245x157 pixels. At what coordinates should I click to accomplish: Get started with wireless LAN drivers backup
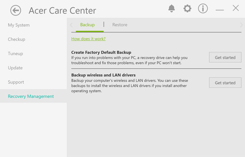[x=225, y=83]
